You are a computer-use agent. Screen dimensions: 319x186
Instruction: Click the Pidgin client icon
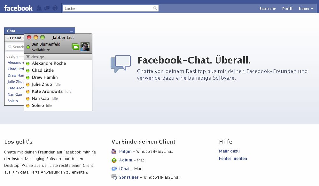(114, 151)
